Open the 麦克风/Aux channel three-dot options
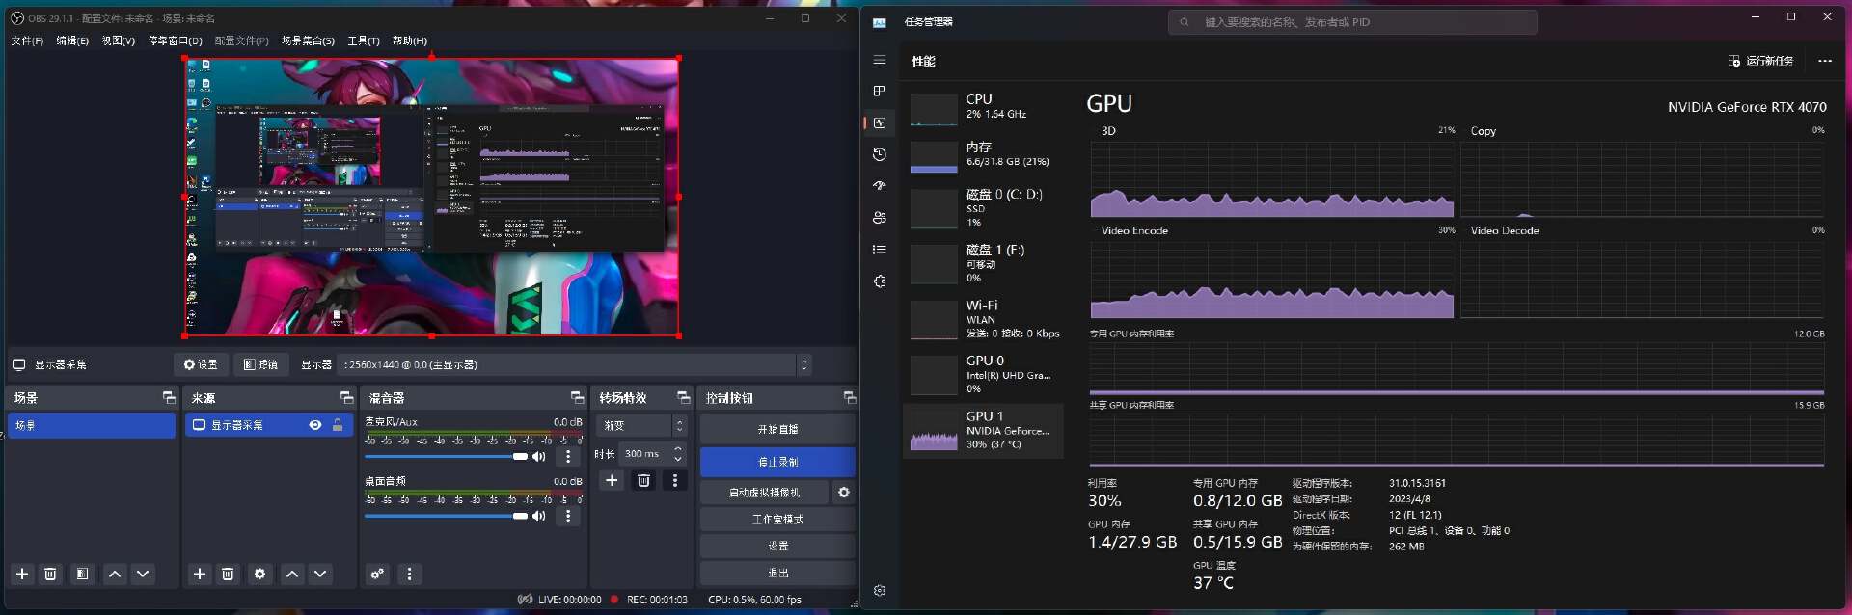The width and height of the screenshot is (1852, 615). [x=568, y=456]
